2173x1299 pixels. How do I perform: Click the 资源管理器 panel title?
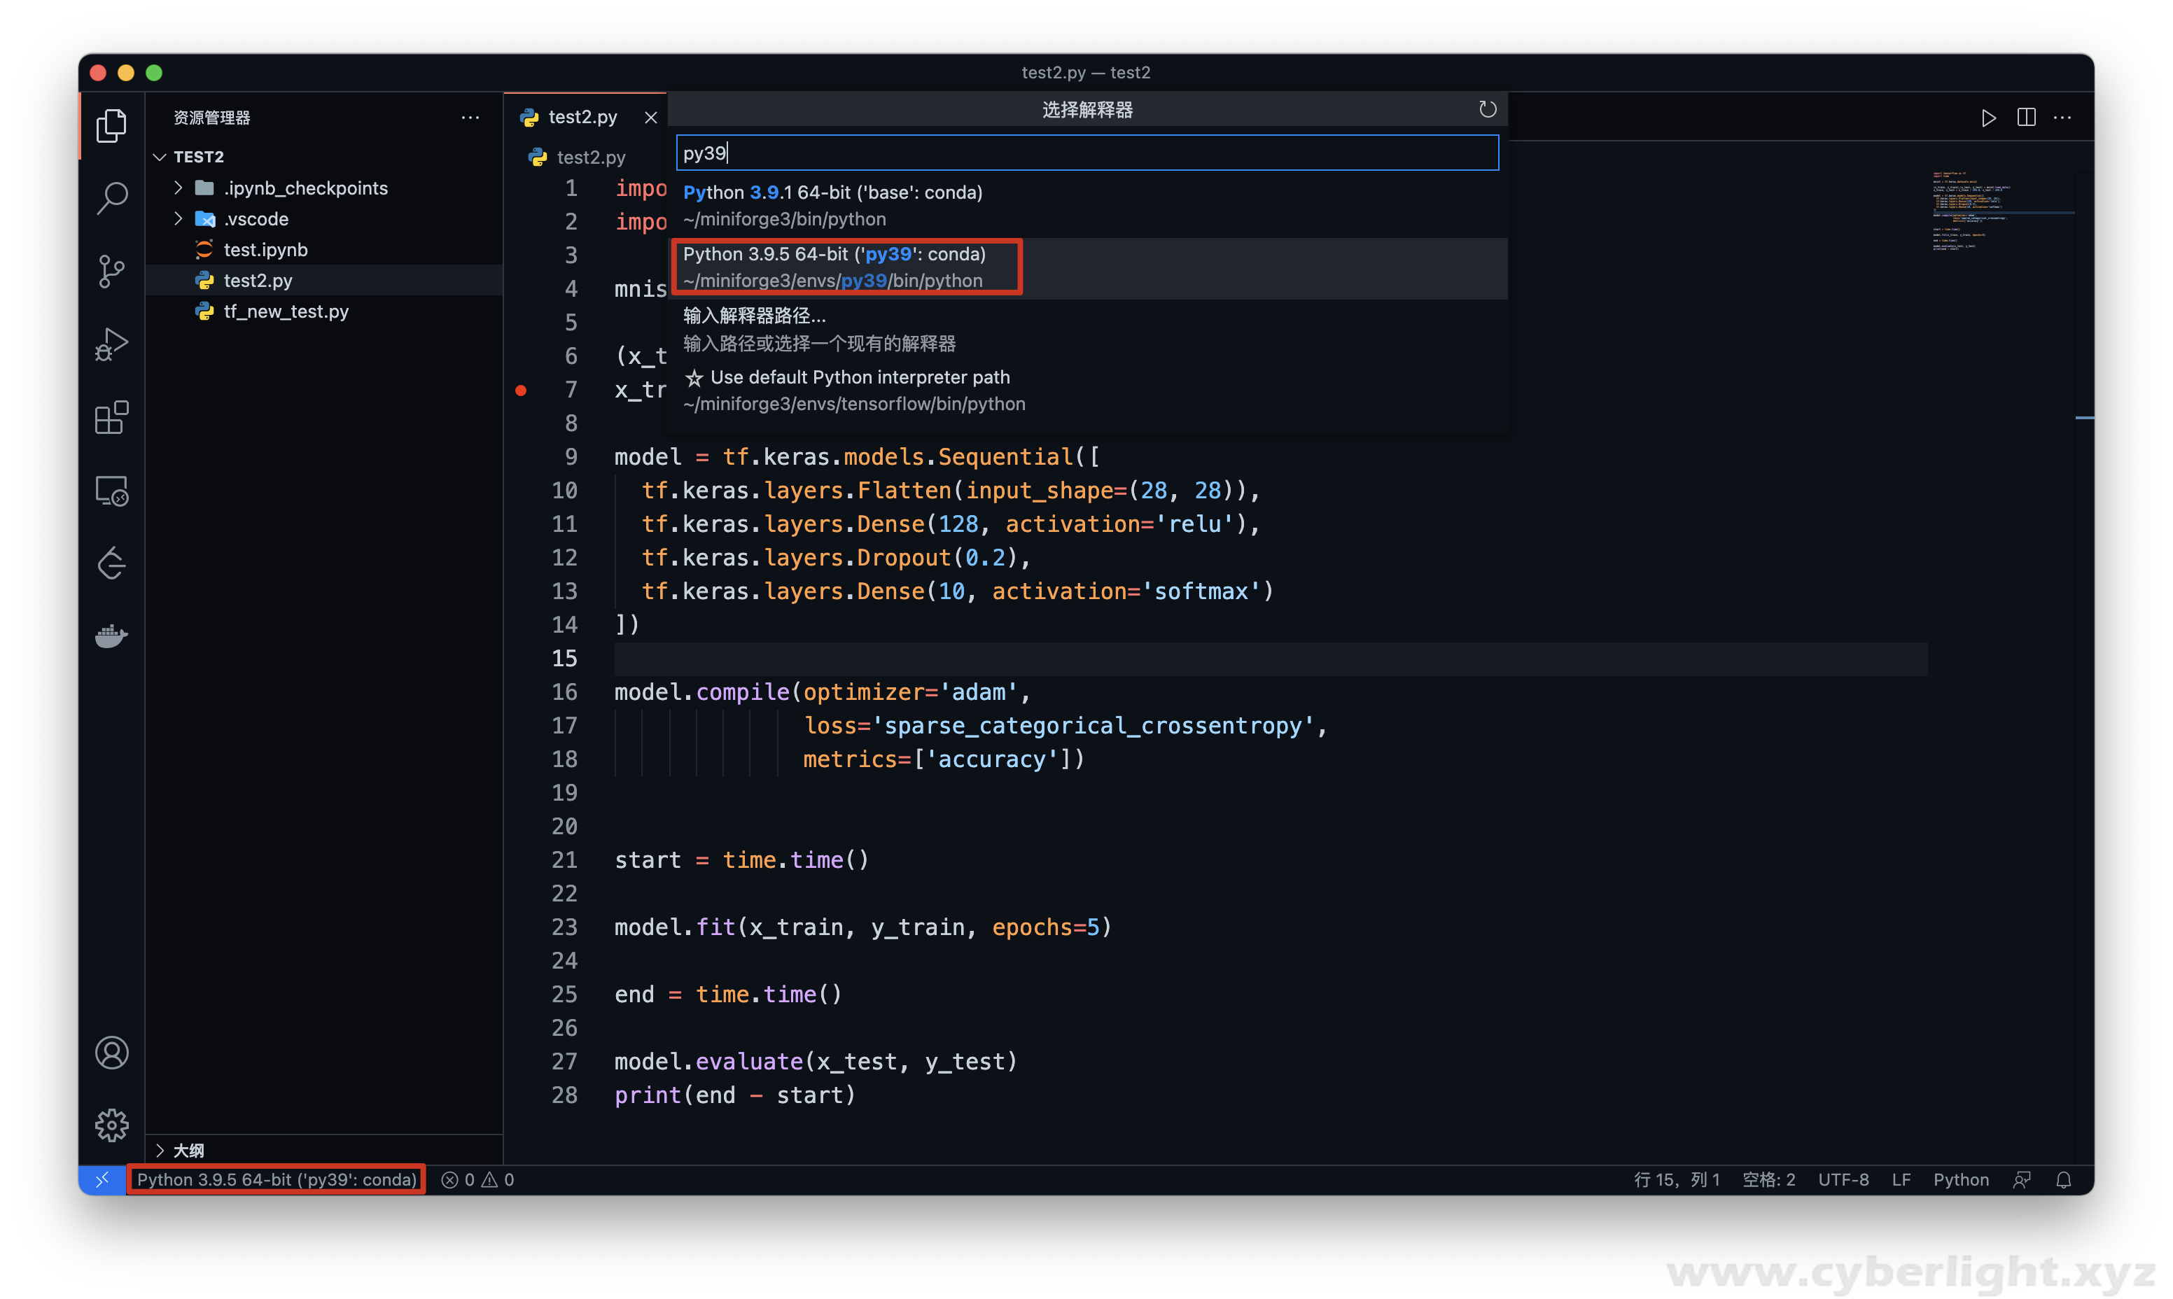click(212, 118)
